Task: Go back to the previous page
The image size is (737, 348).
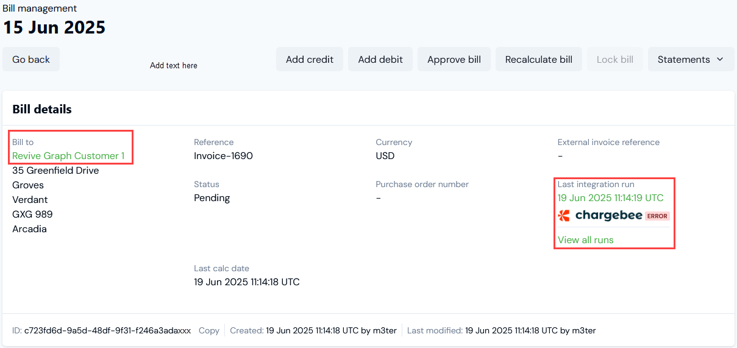Action: coord(31,59)
